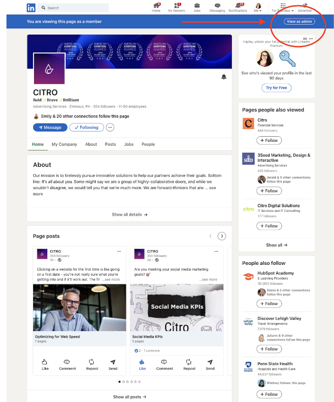Select the first carousel pagination dot
Screen dimensions: 334x402
120,382
